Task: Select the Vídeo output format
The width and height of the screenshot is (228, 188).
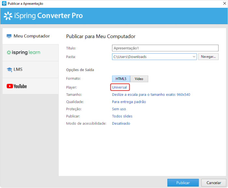Action: (x=139, y=79)
